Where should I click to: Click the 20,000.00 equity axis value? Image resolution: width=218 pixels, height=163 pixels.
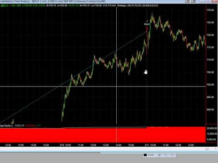point(212,128)
